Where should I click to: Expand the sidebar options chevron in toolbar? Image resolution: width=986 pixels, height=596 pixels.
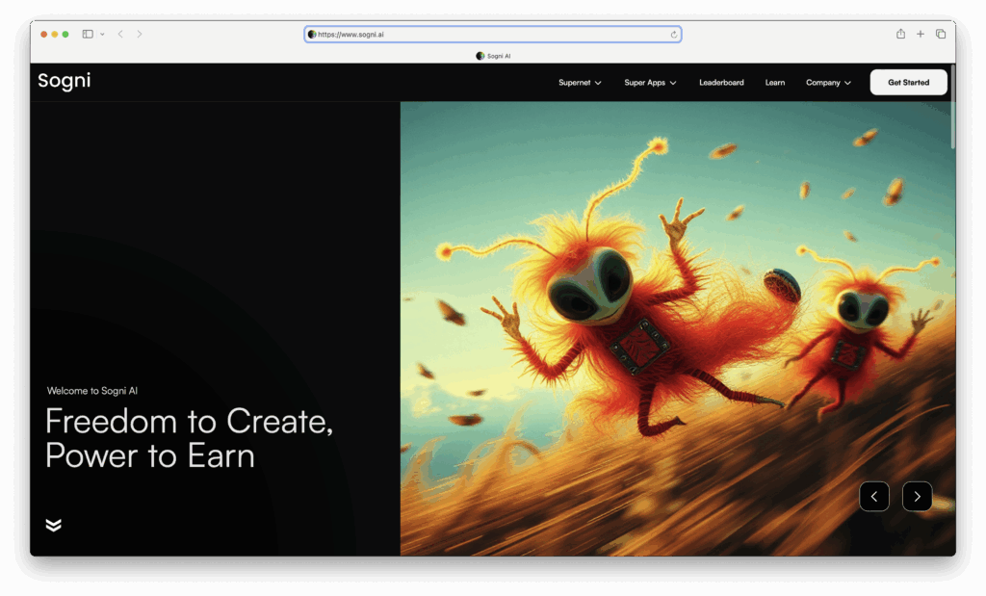click(x=102, y=34)
